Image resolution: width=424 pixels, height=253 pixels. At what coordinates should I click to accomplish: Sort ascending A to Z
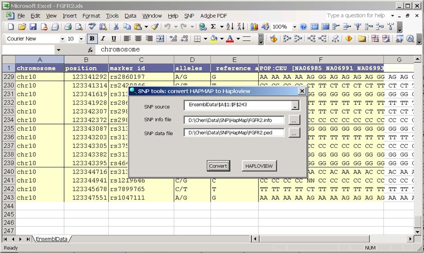tap(230, 27)
